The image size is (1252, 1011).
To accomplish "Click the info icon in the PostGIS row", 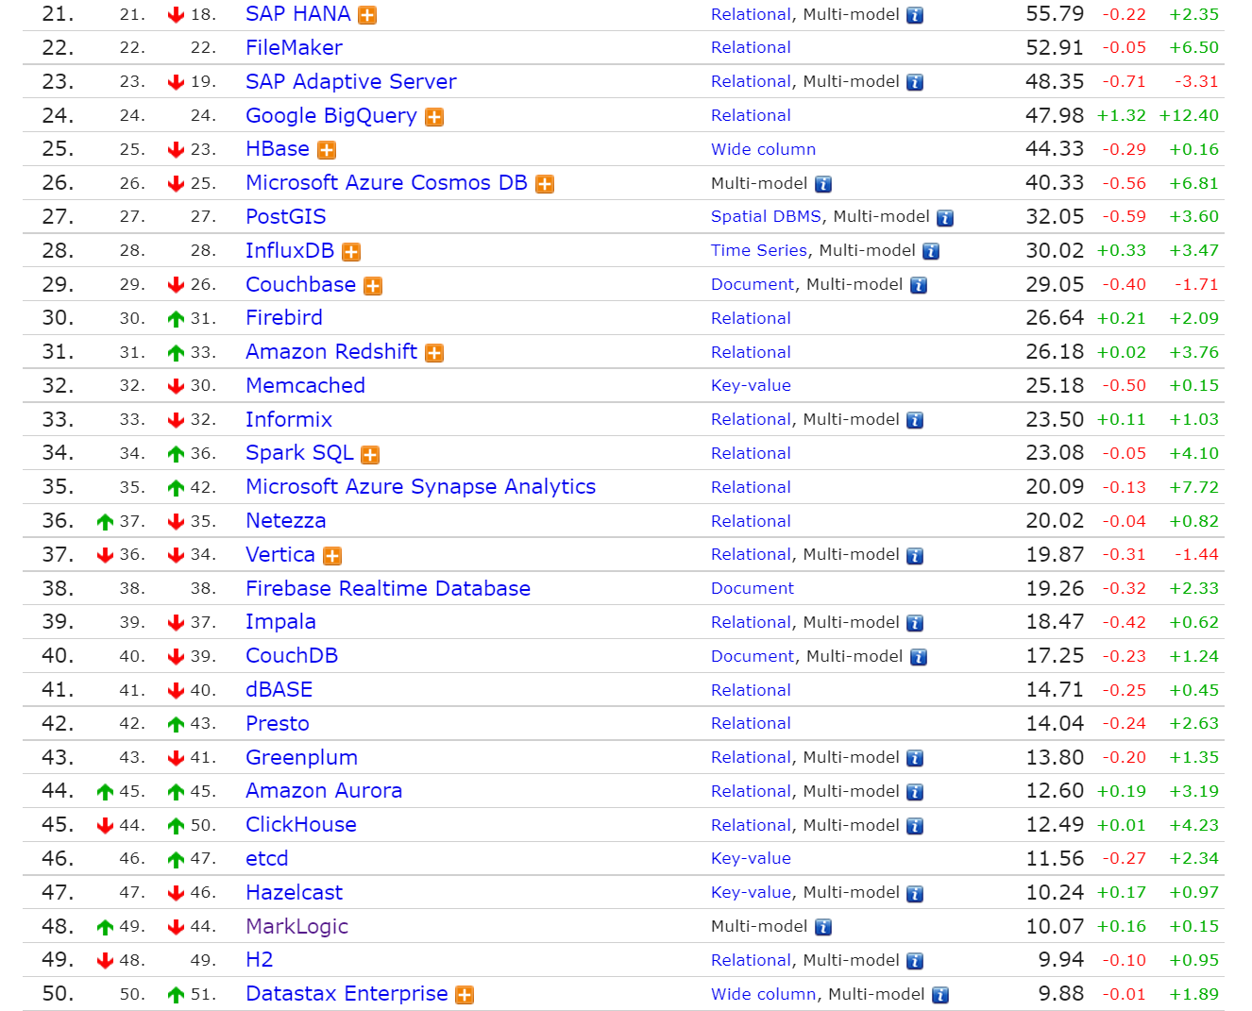I will (945, 218).
